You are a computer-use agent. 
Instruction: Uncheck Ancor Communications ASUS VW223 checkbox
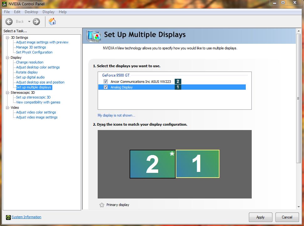click(x=106, y=82)
